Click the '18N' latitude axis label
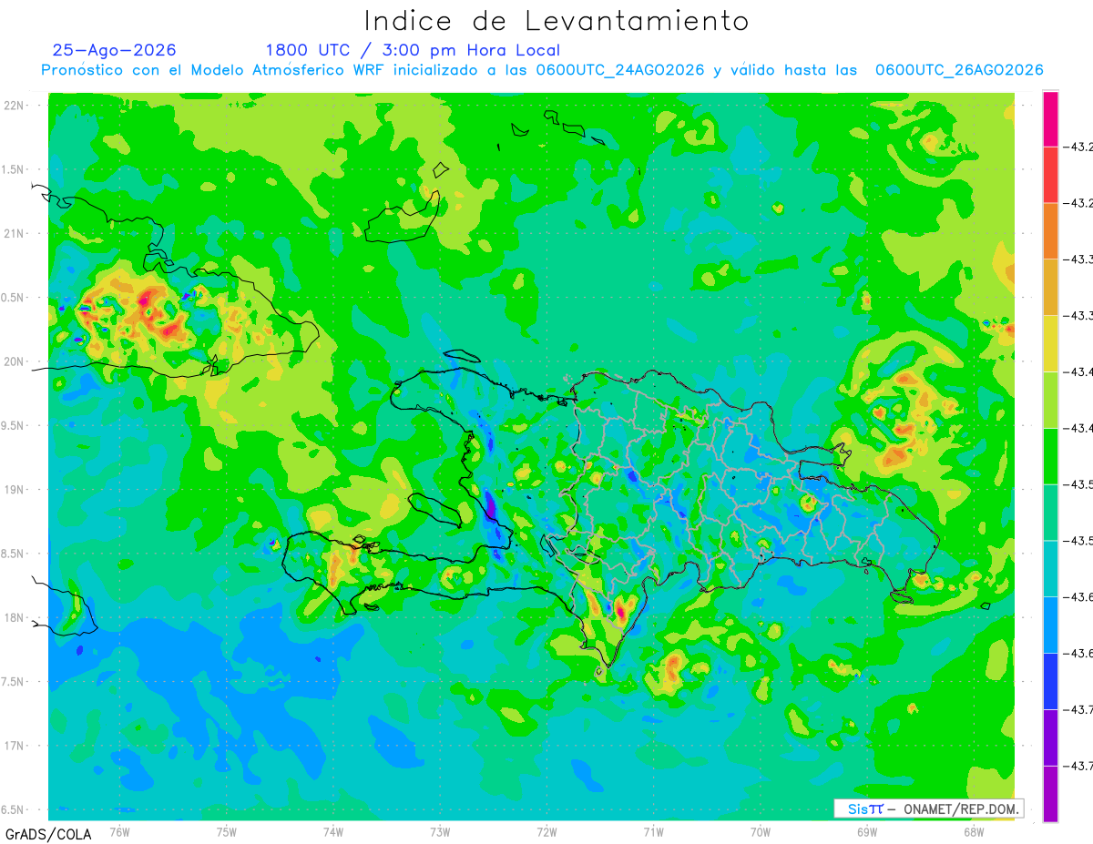This screenshot has width=1093, height=844. coord(14,617)
